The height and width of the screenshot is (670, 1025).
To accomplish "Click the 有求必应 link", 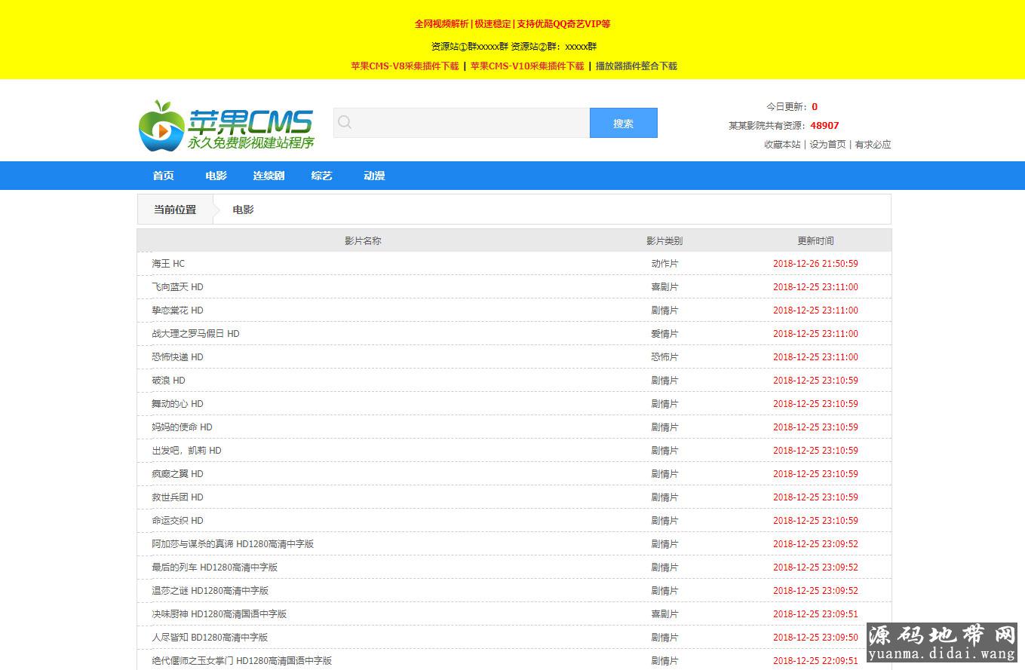I will 873,144.
